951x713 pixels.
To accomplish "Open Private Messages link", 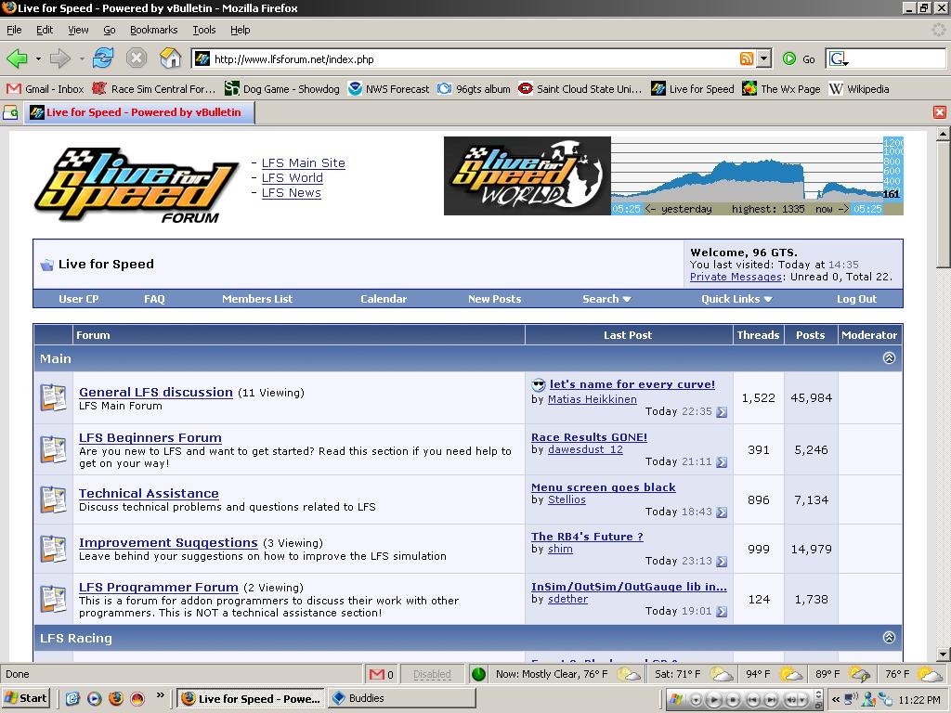I will [736, 277].
